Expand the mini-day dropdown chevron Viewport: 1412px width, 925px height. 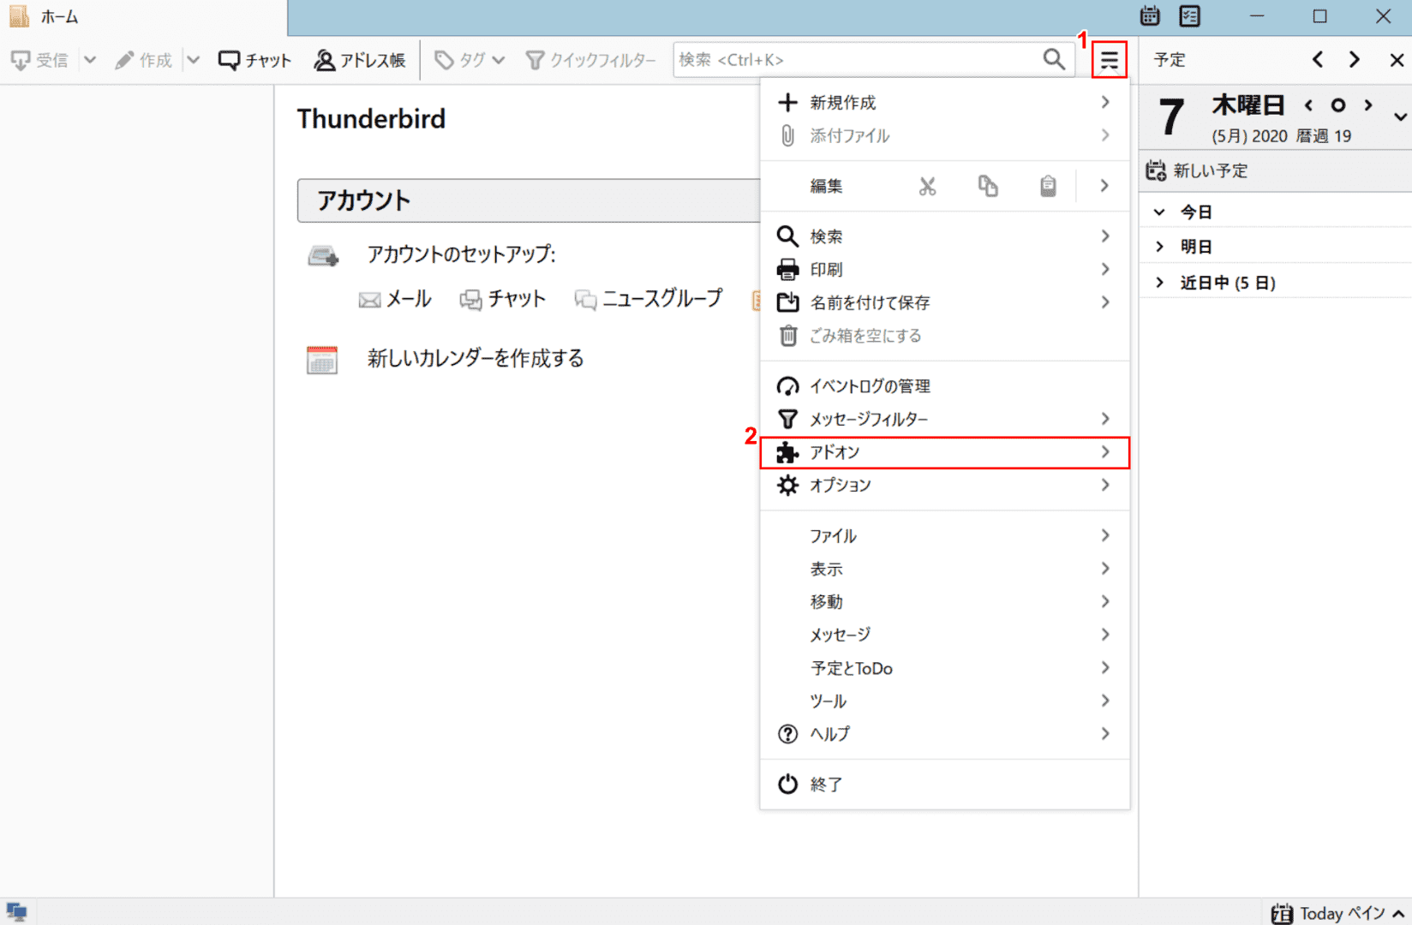(x=1400, y=116)
